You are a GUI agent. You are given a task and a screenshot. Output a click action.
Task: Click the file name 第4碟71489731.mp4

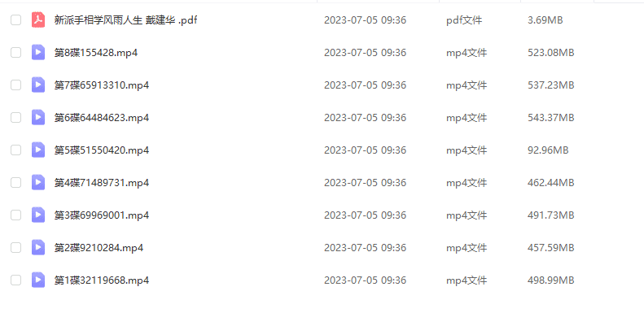click(x=102, y=182)
